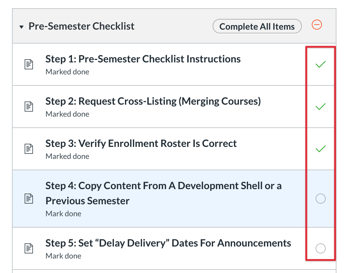
Task: Click the page icon beside Step 5
Action: point(29,248)
